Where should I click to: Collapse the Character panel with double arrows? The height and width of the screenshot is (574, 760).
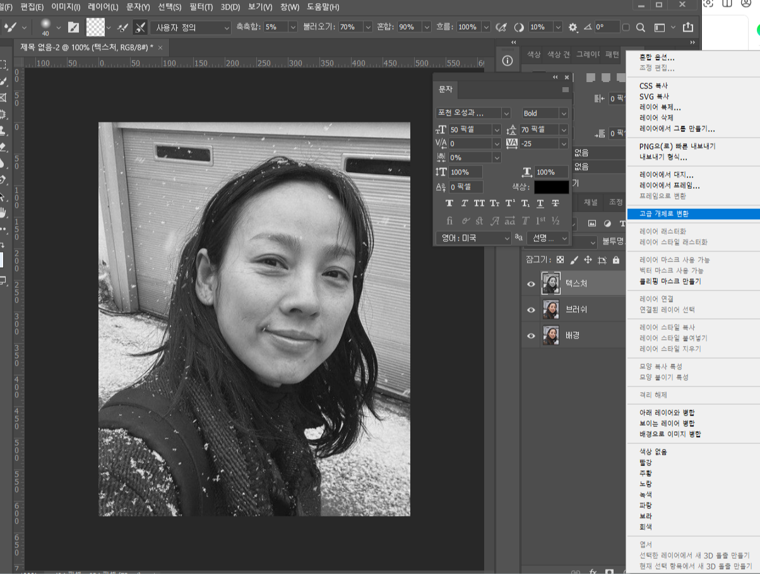[x=555, y=77]
